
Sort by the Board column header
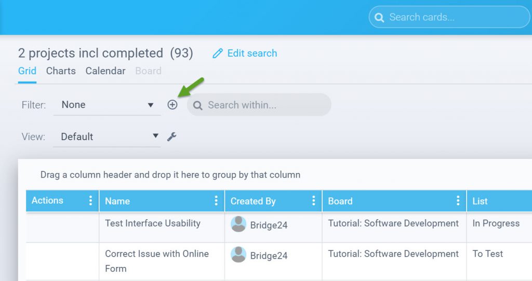(340, 201)
